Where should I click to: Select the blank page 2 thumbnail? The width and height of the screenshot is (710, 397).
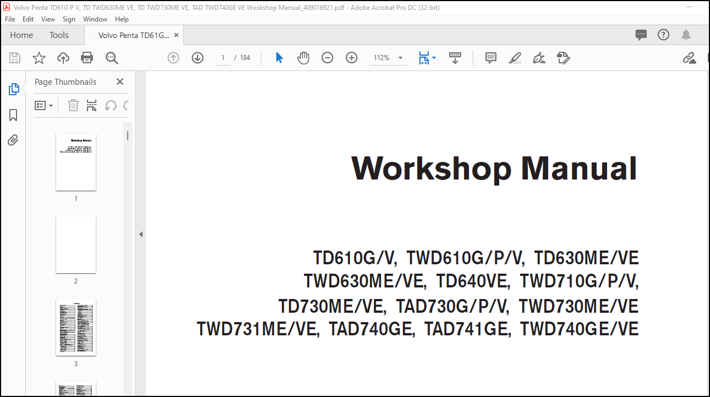[76, 244]
